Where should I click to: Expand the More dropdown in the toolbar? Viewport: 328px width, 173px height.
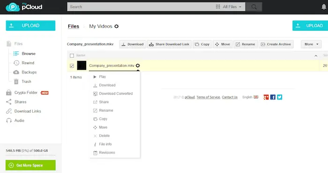(311, 44)
